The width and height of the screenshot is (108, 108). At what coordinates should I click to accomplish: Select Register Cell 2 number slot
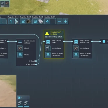[23, 21]
